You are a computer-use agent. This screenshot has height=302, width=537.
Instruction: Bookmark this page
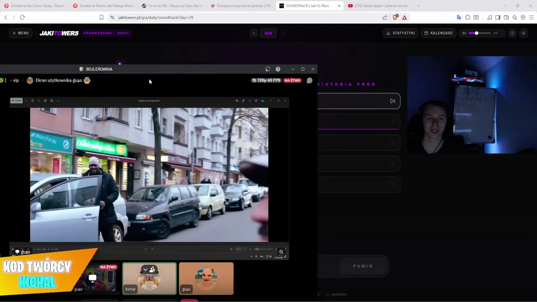click(x=101, y=17)
